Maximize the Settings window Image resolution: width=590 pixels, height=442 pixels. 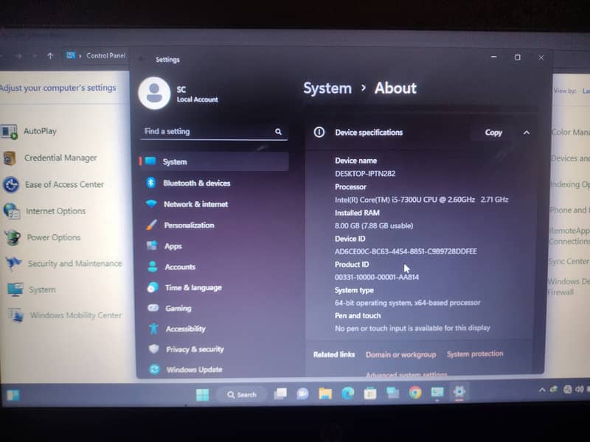(x=518, y=57)
